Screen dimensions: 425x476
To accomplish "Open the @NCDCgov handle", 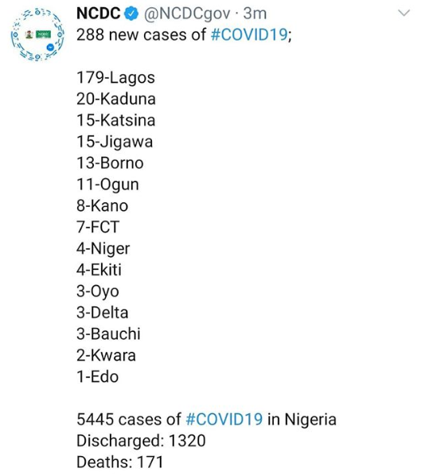I will [x=187, y=14].
